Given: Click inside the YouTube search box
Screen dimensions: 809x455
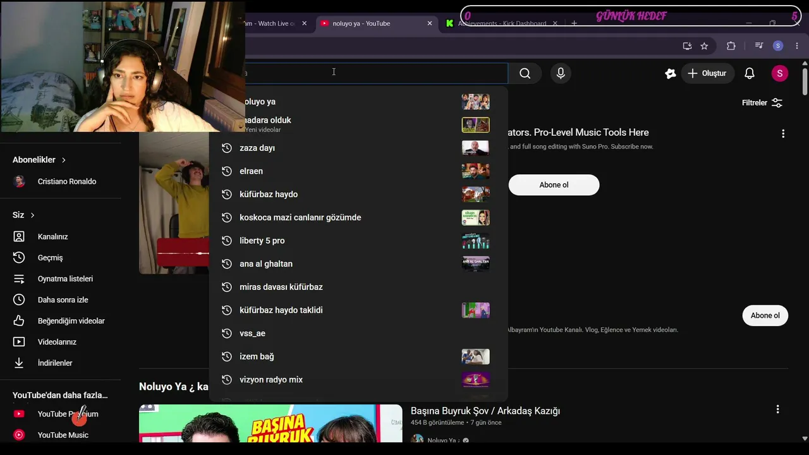Looking at the screenshot, I should (x=376, y=73).
